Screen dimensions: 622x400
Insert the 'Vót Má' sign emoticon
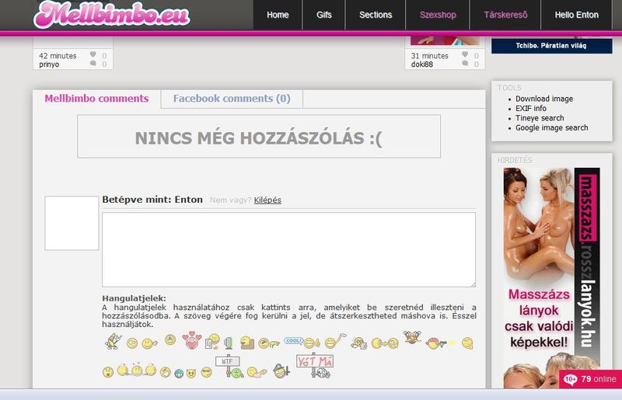tap(315, 365)
